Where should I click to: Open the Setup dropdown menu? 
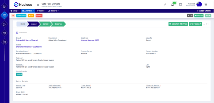click(15, 11)
